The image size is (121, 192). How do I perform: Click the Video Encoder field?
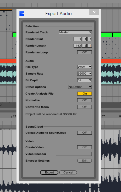click(x=74, y=154)
